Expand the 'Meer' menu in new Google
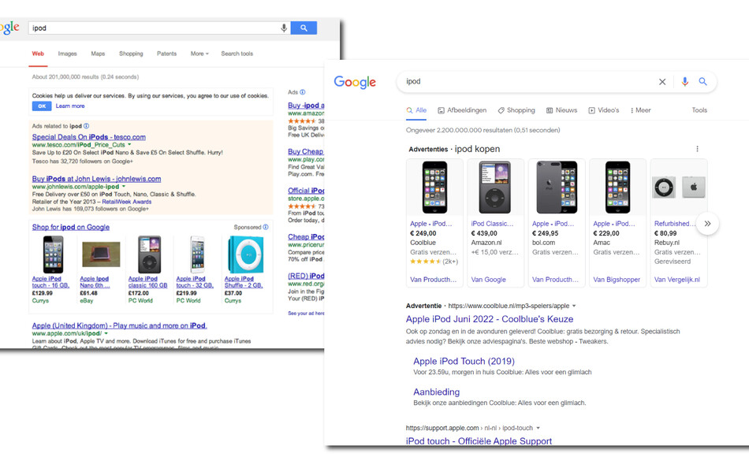 coord(640,110)
